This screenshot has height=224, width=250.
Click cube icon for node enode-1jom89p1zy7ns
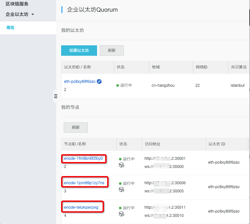pos(122,189)
